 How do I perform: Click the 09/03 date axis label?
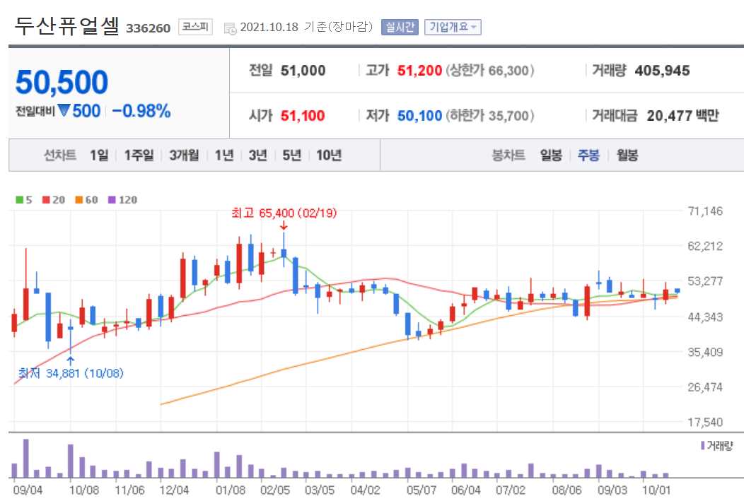[612, 490]
